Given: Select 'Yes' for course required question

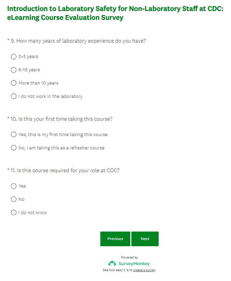Looking at the screenshot, I should point(14,186).
